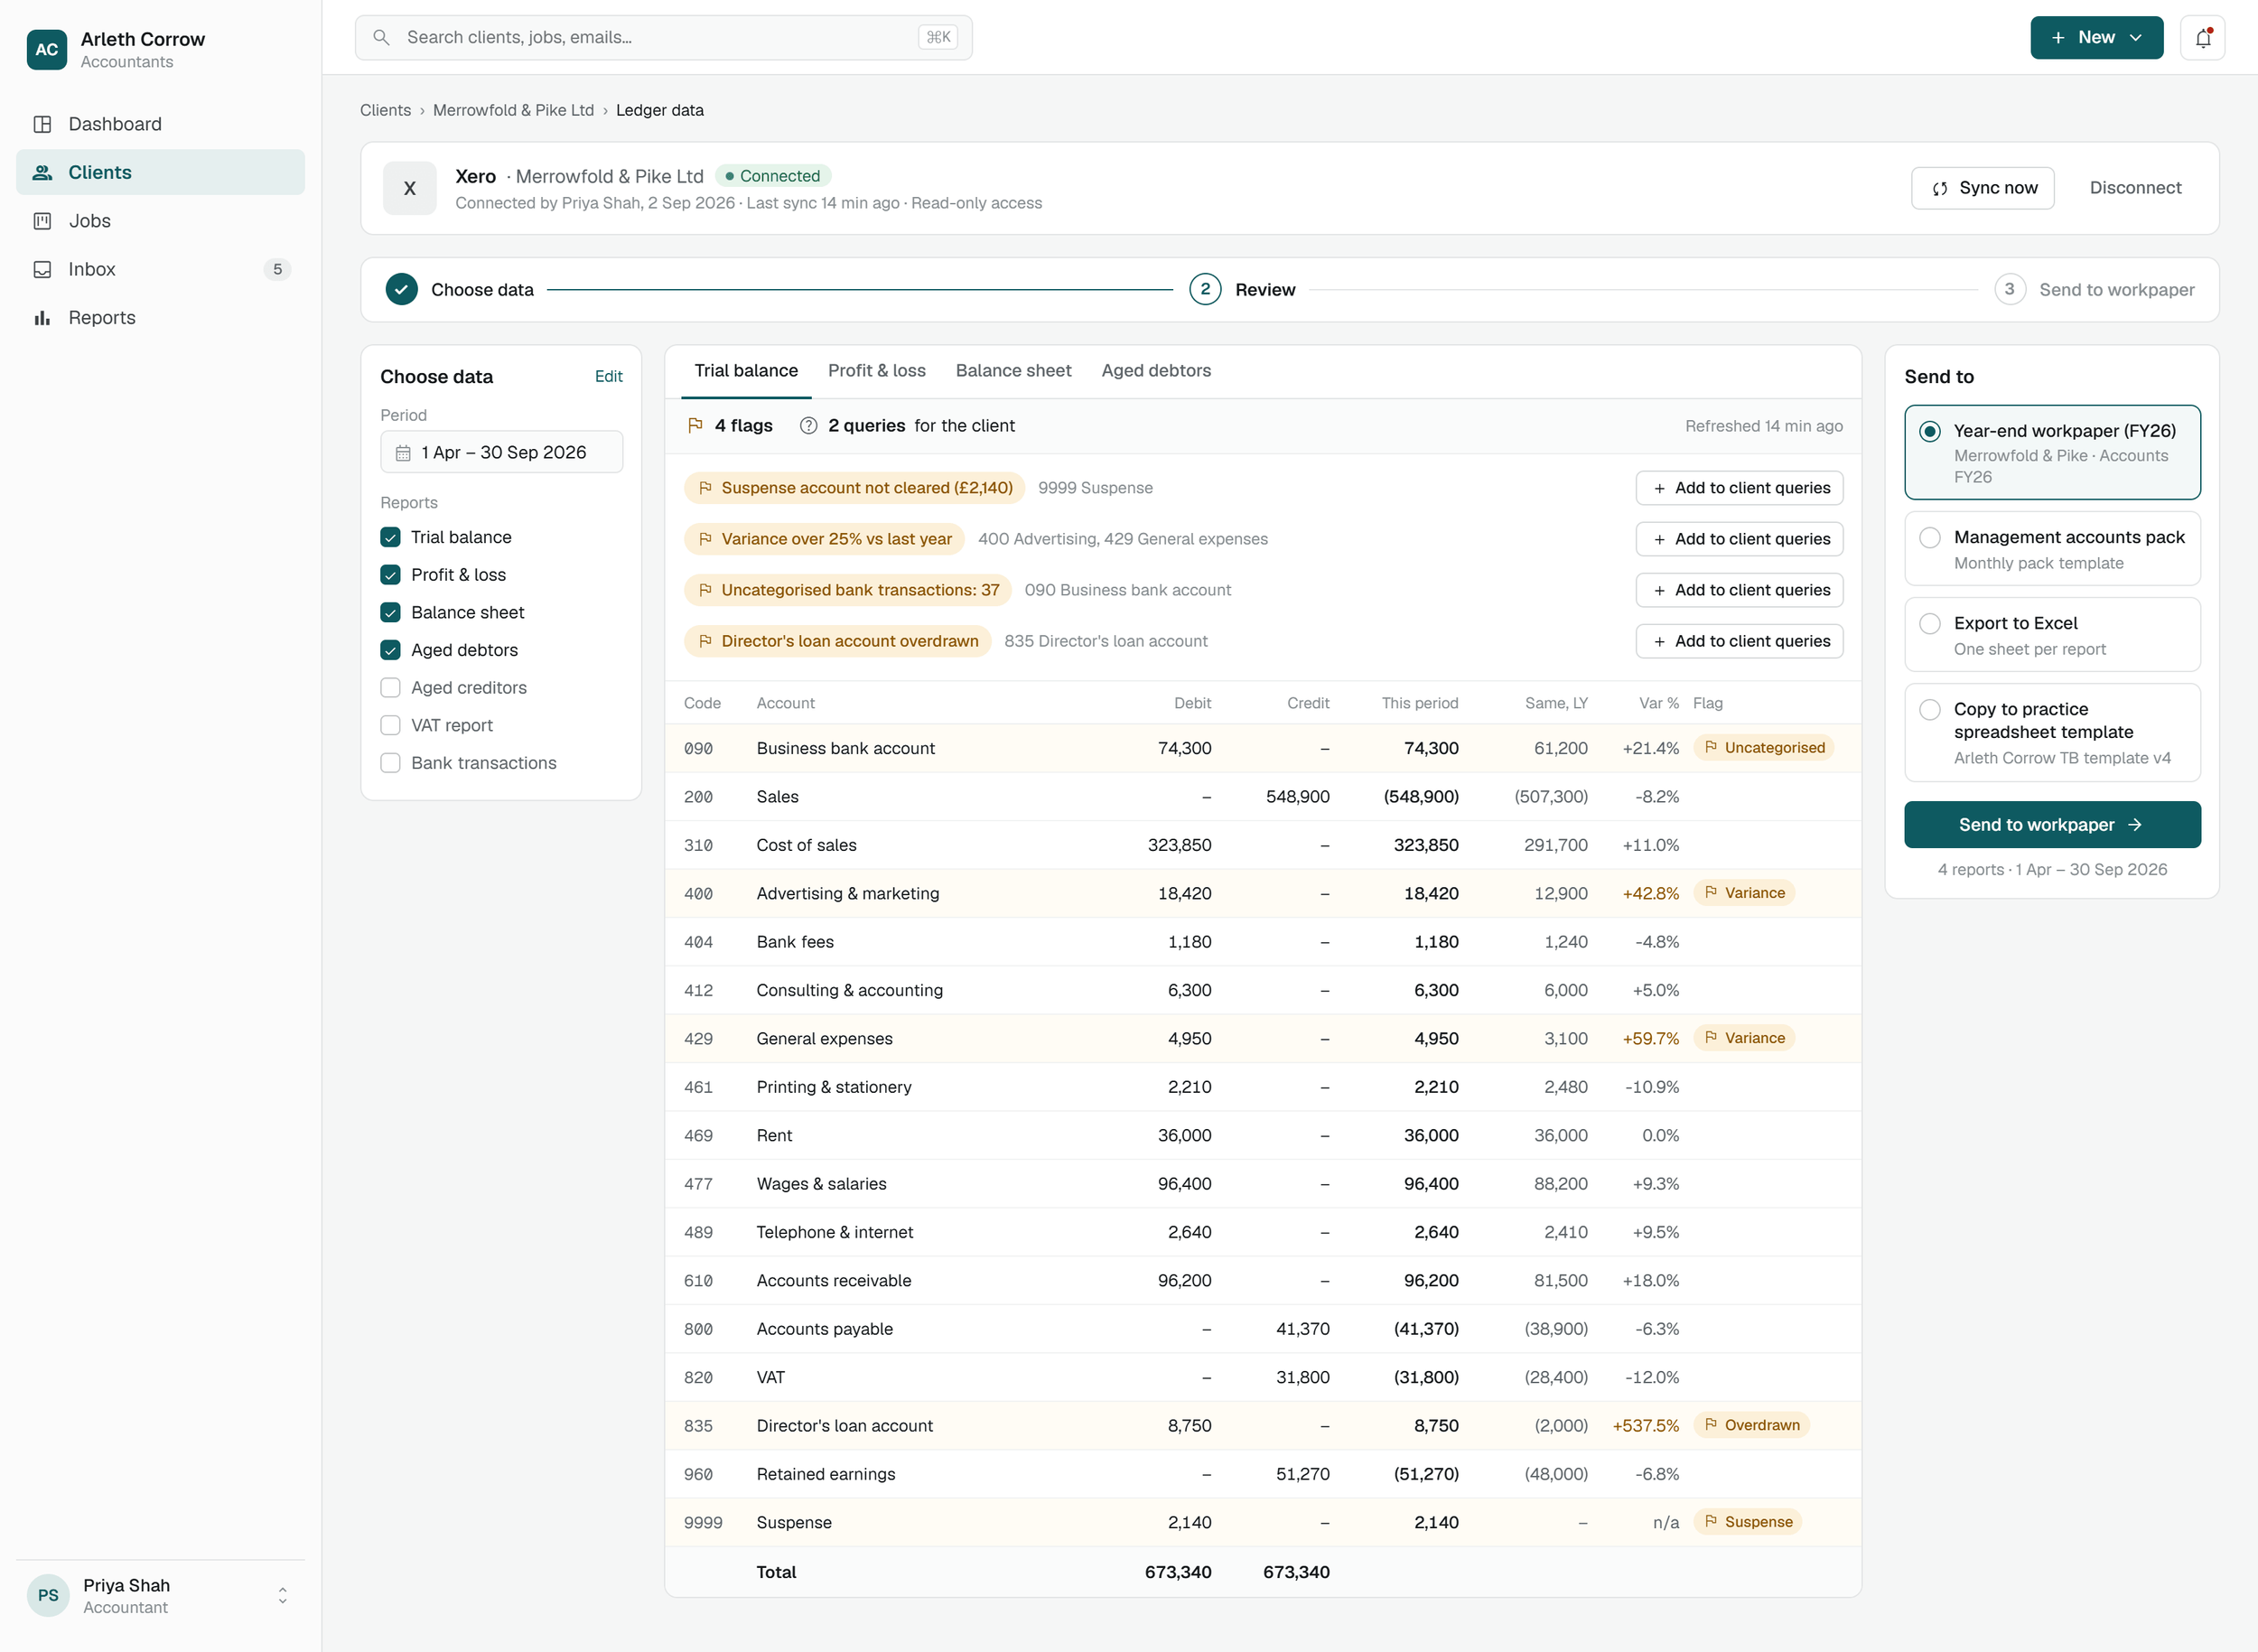Click the Uncategorised flag badge on row 090
Image resolution: width=2258 pixels, height=1652 pixels.
pyautogui.click(x=1764, y=748)
